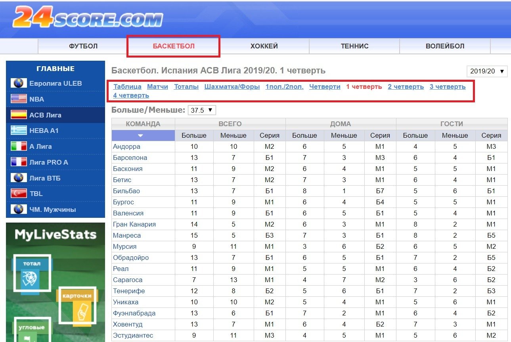Screen dimensions: 511x342
Task: Click the USA flag icon beside NBA
Action: pos(18,99)
